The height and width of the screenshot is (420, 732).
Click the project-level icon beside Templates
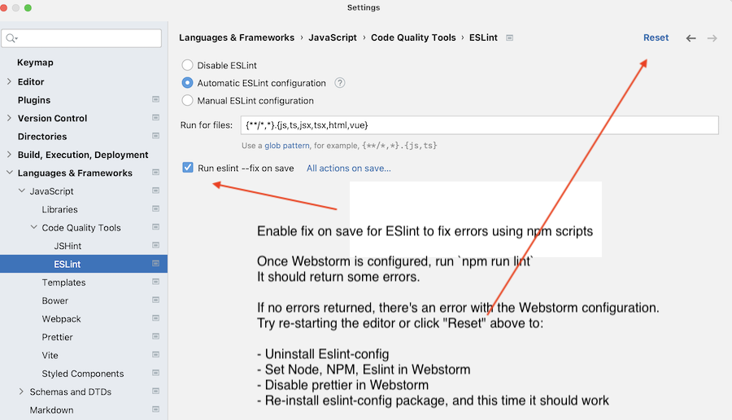pyautogui.click(x=156, y=282)
